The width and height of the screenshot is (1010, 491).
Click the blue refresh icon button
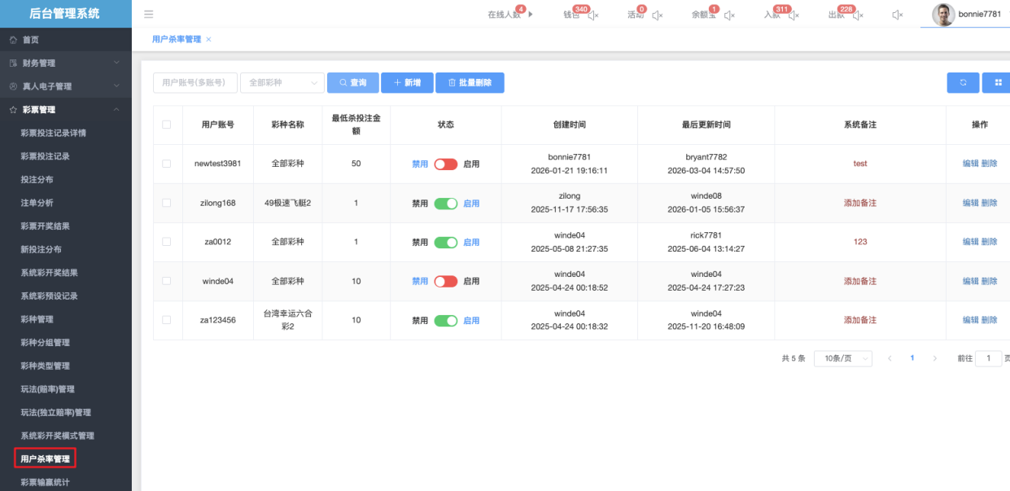[x=963, y=82]
